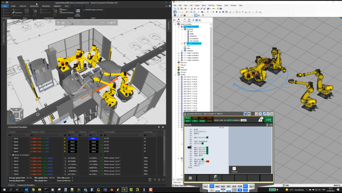Take a snapshot with HandlingPRO camera icon
The height and width of the screenshot is (193, 342).
click(x=220, y=9)
